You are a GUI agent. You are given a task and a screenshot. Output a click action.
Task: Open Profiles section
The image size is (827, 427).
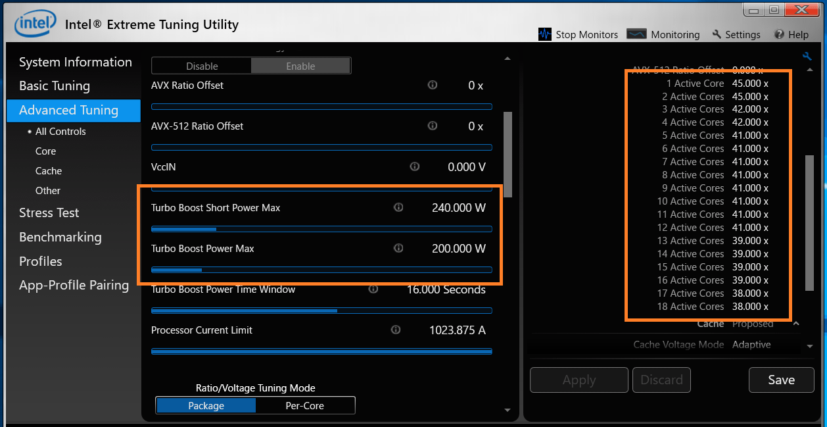[x=41, y=261]
